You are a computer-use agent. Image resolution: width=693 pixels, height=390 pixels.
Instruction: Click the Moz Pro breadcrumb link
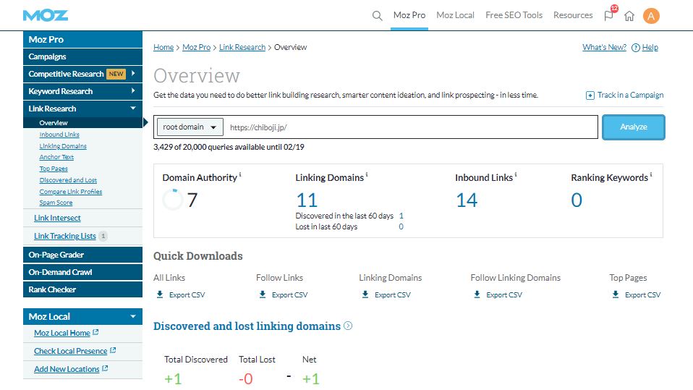pos(196,47)
